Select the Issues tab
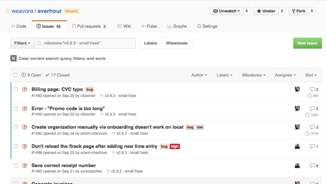The width and height of the screenshot is (326, 184). pos(49,26)
